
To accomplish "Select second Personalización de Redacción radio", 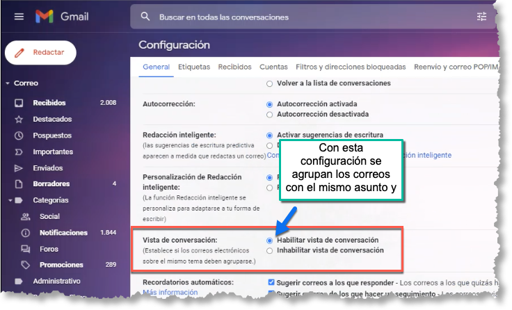I will (x=269, y=188).
